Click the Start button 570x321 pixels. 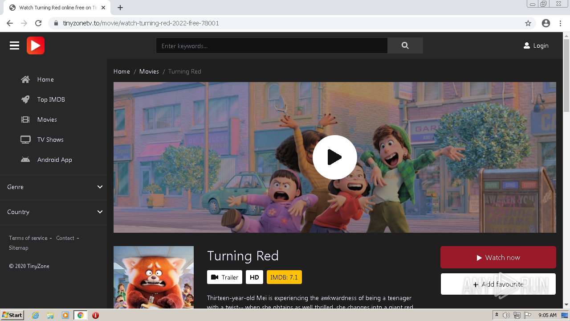12,315
